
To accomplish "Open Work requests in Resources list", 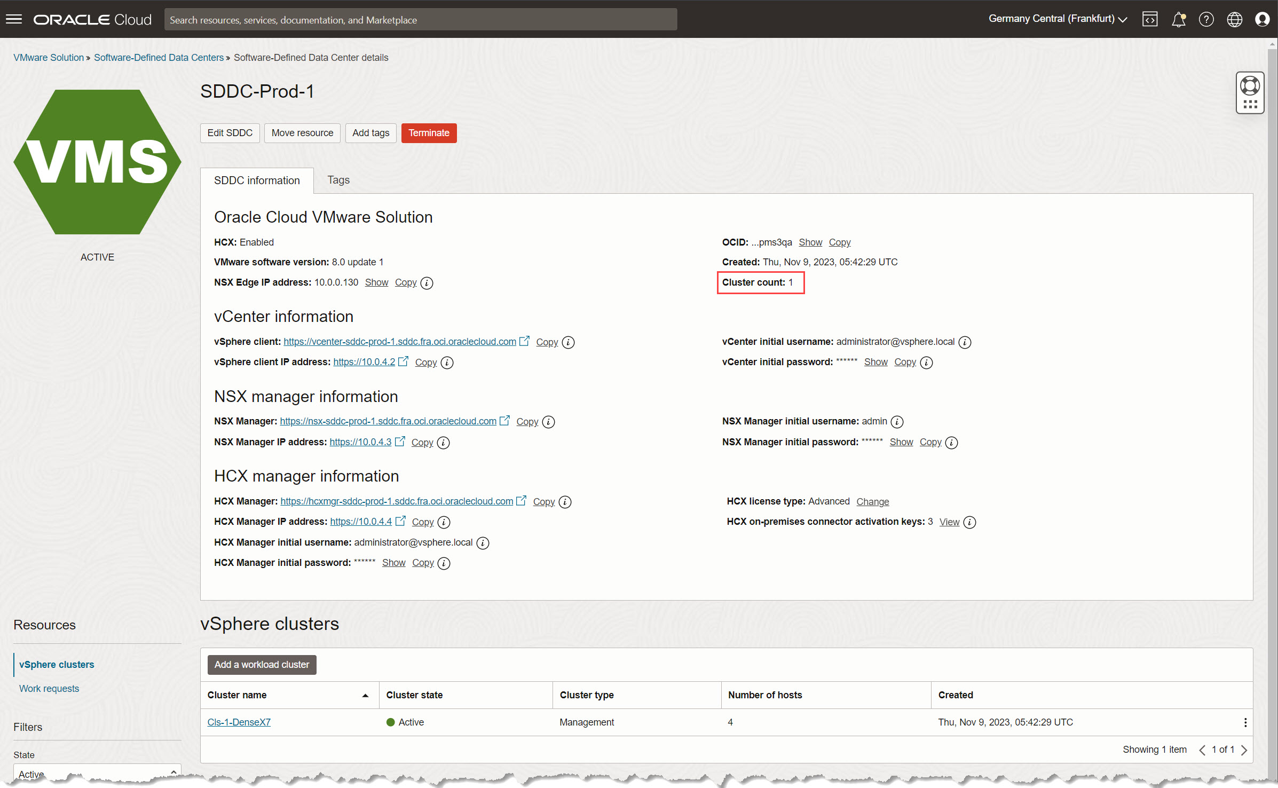I will (x=49, y=689).
